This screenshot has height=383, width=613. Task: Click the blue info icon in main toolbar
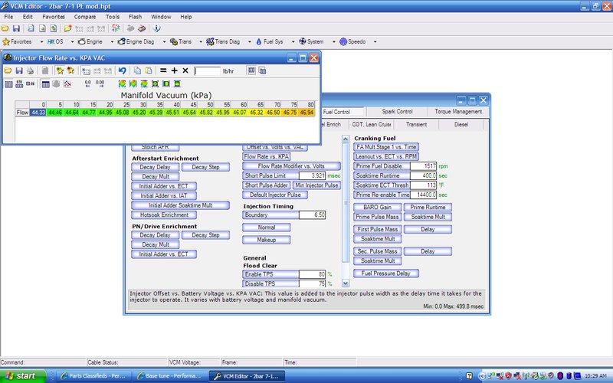(x=156, y=28)
